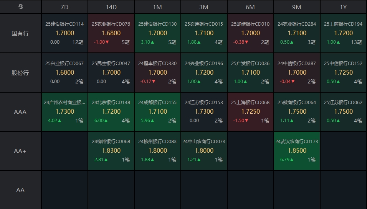Click the 2.81 change value
The height and width of the screenshot is (209, 367).
coord(101,160)
